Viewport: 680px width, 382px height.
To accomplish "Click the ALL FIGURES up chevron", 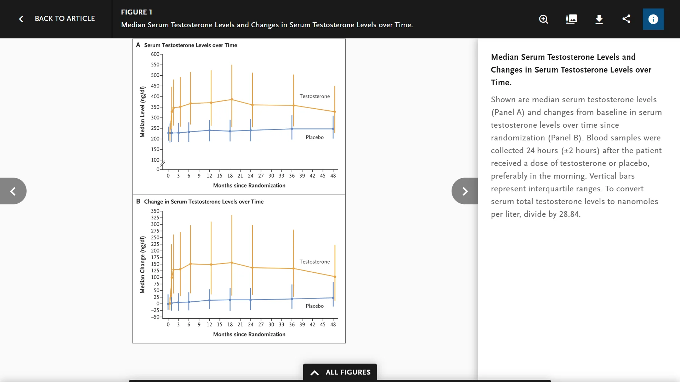I will [x=314, y=372].
